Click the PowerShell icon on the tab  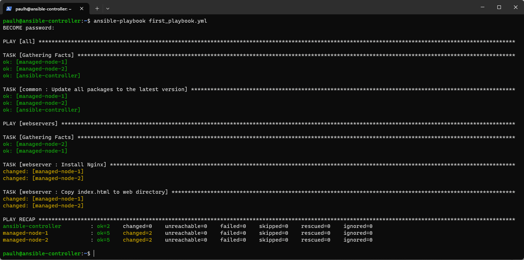click(x=9, y=8)
